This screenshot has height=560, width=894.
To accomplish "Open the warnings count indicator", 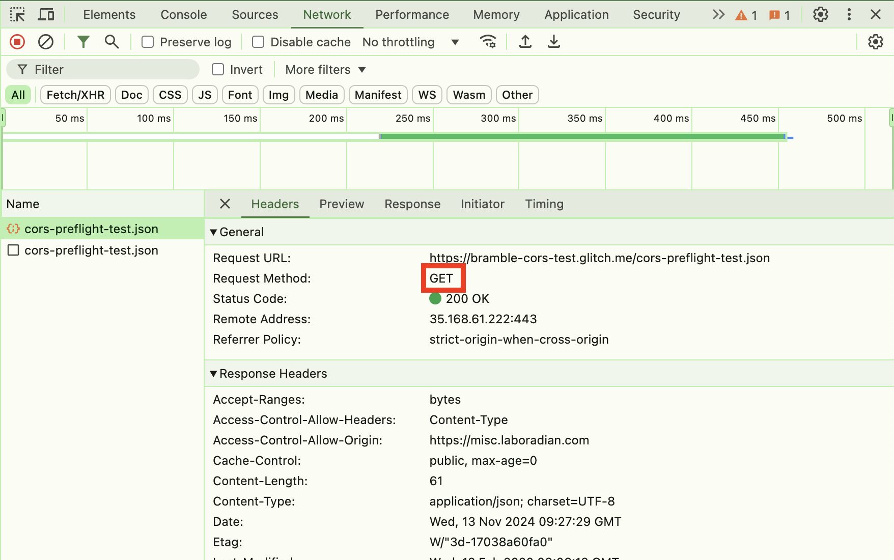I will point(746,15).
